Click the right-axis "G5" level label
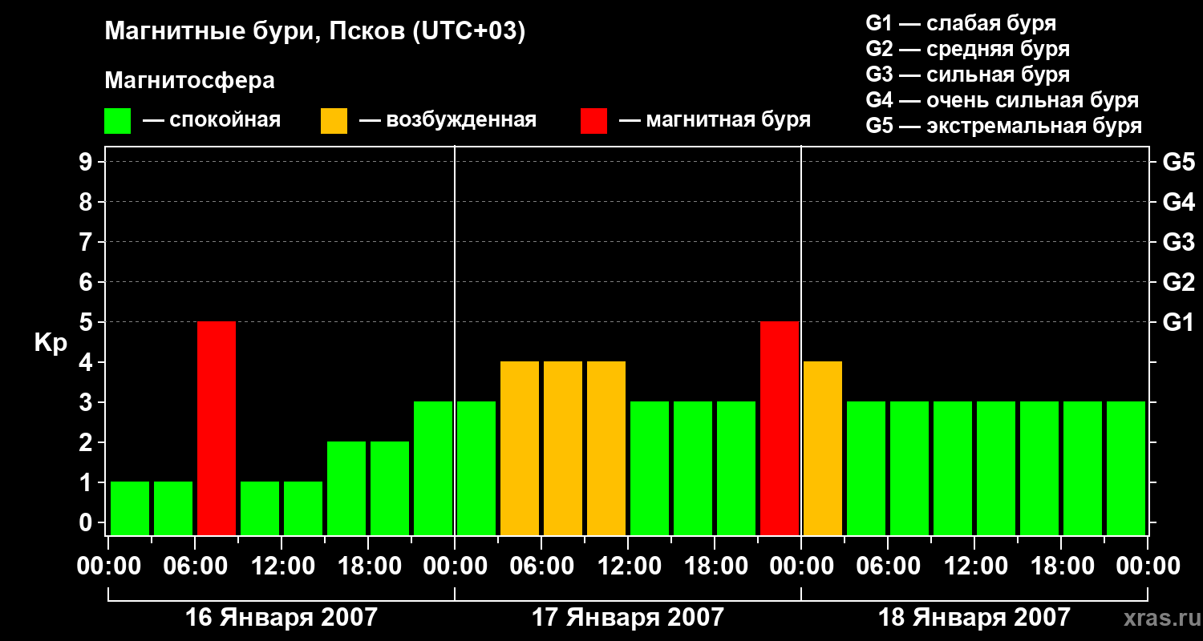Image resolution: width=1203 pixels, height=641 pixels. (x=1178, y=162)
